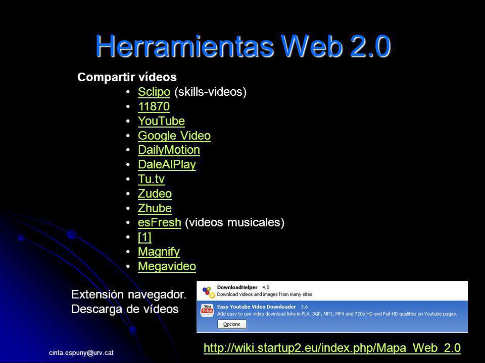Viewport: 485px width, 363px height.
Task: Open the Sclipo link
Action: tap(154, 92)
